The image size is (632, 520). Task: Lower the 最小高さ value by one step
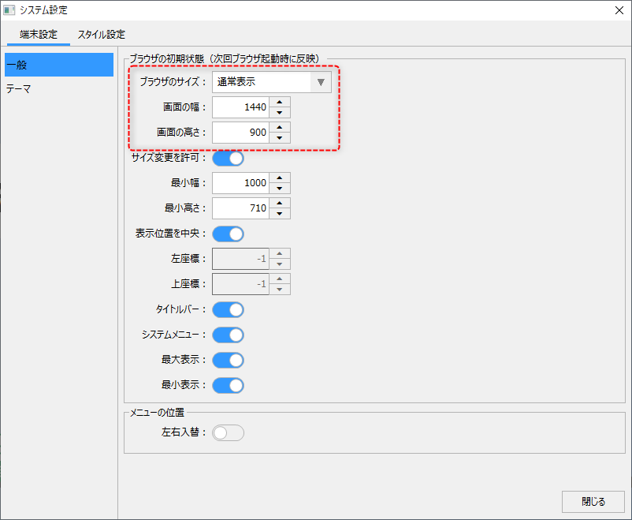tap(280, 214)
